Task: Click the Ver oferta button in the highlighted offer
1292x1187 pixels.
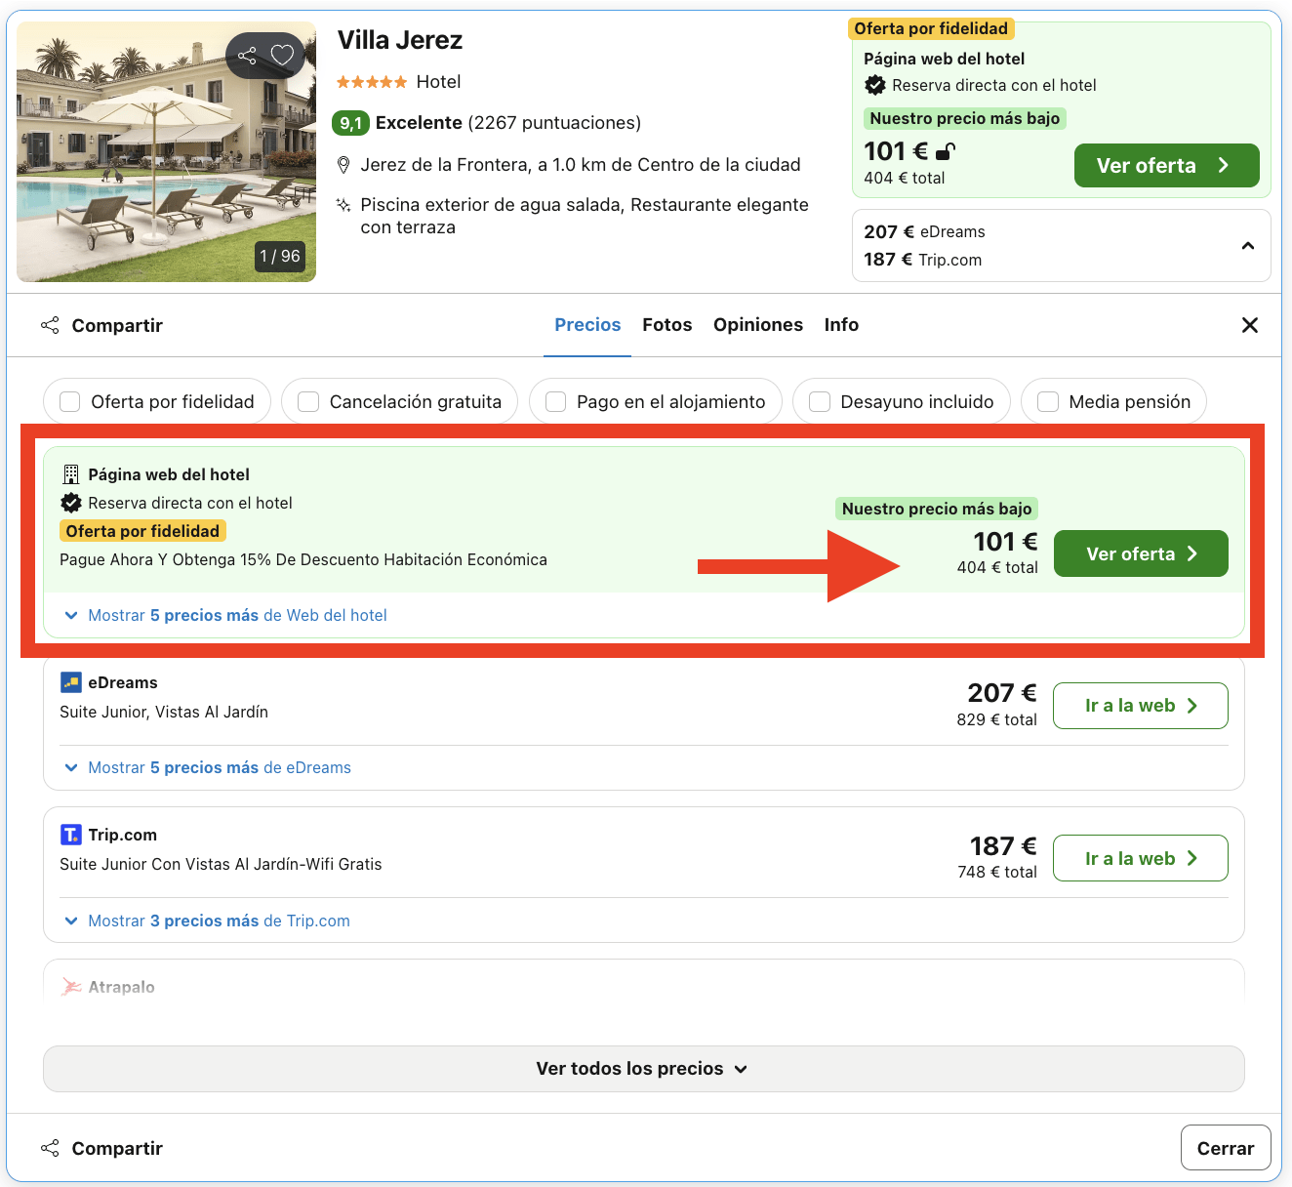Action: [1140, 553]
